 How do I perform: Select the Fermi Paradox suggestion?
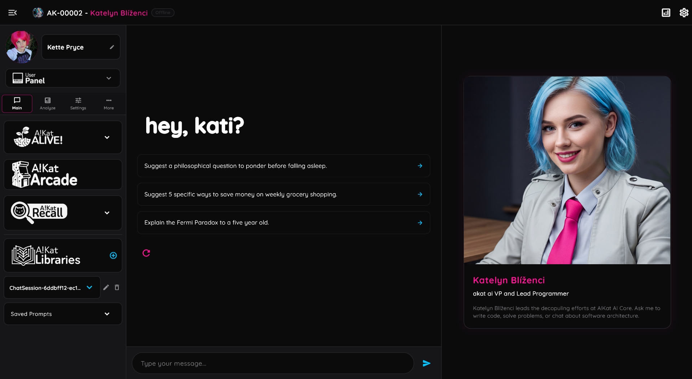283,223
